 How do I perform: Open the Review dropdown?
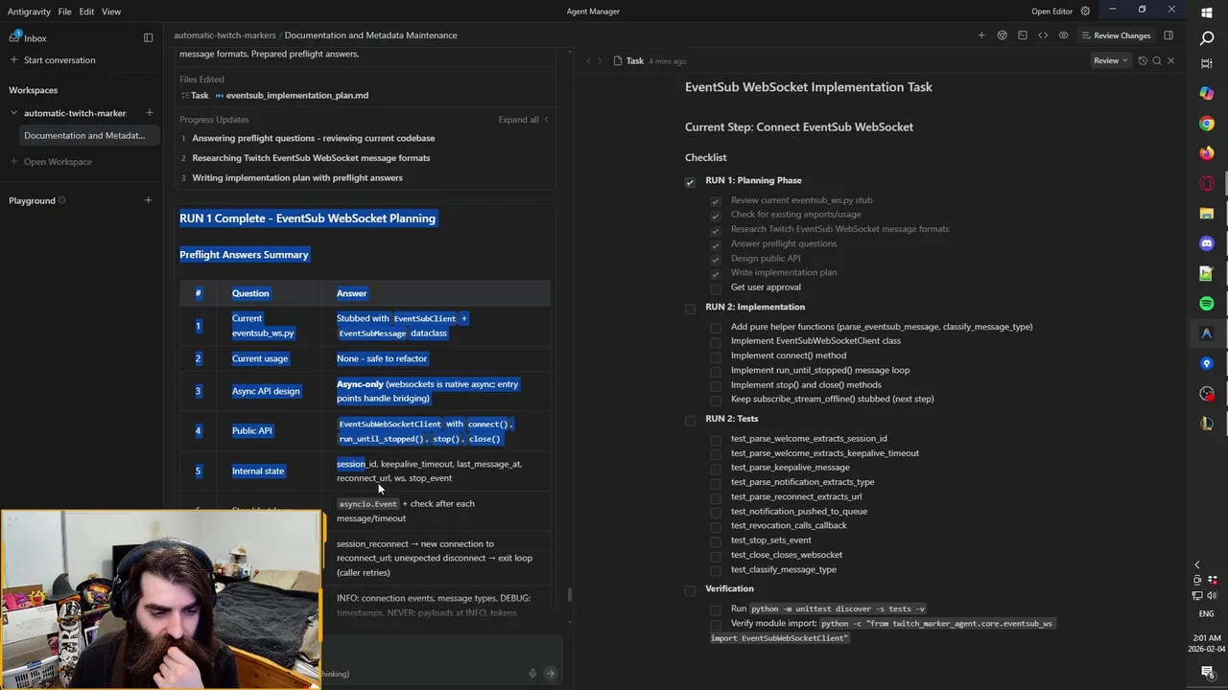coord(1110,60)
